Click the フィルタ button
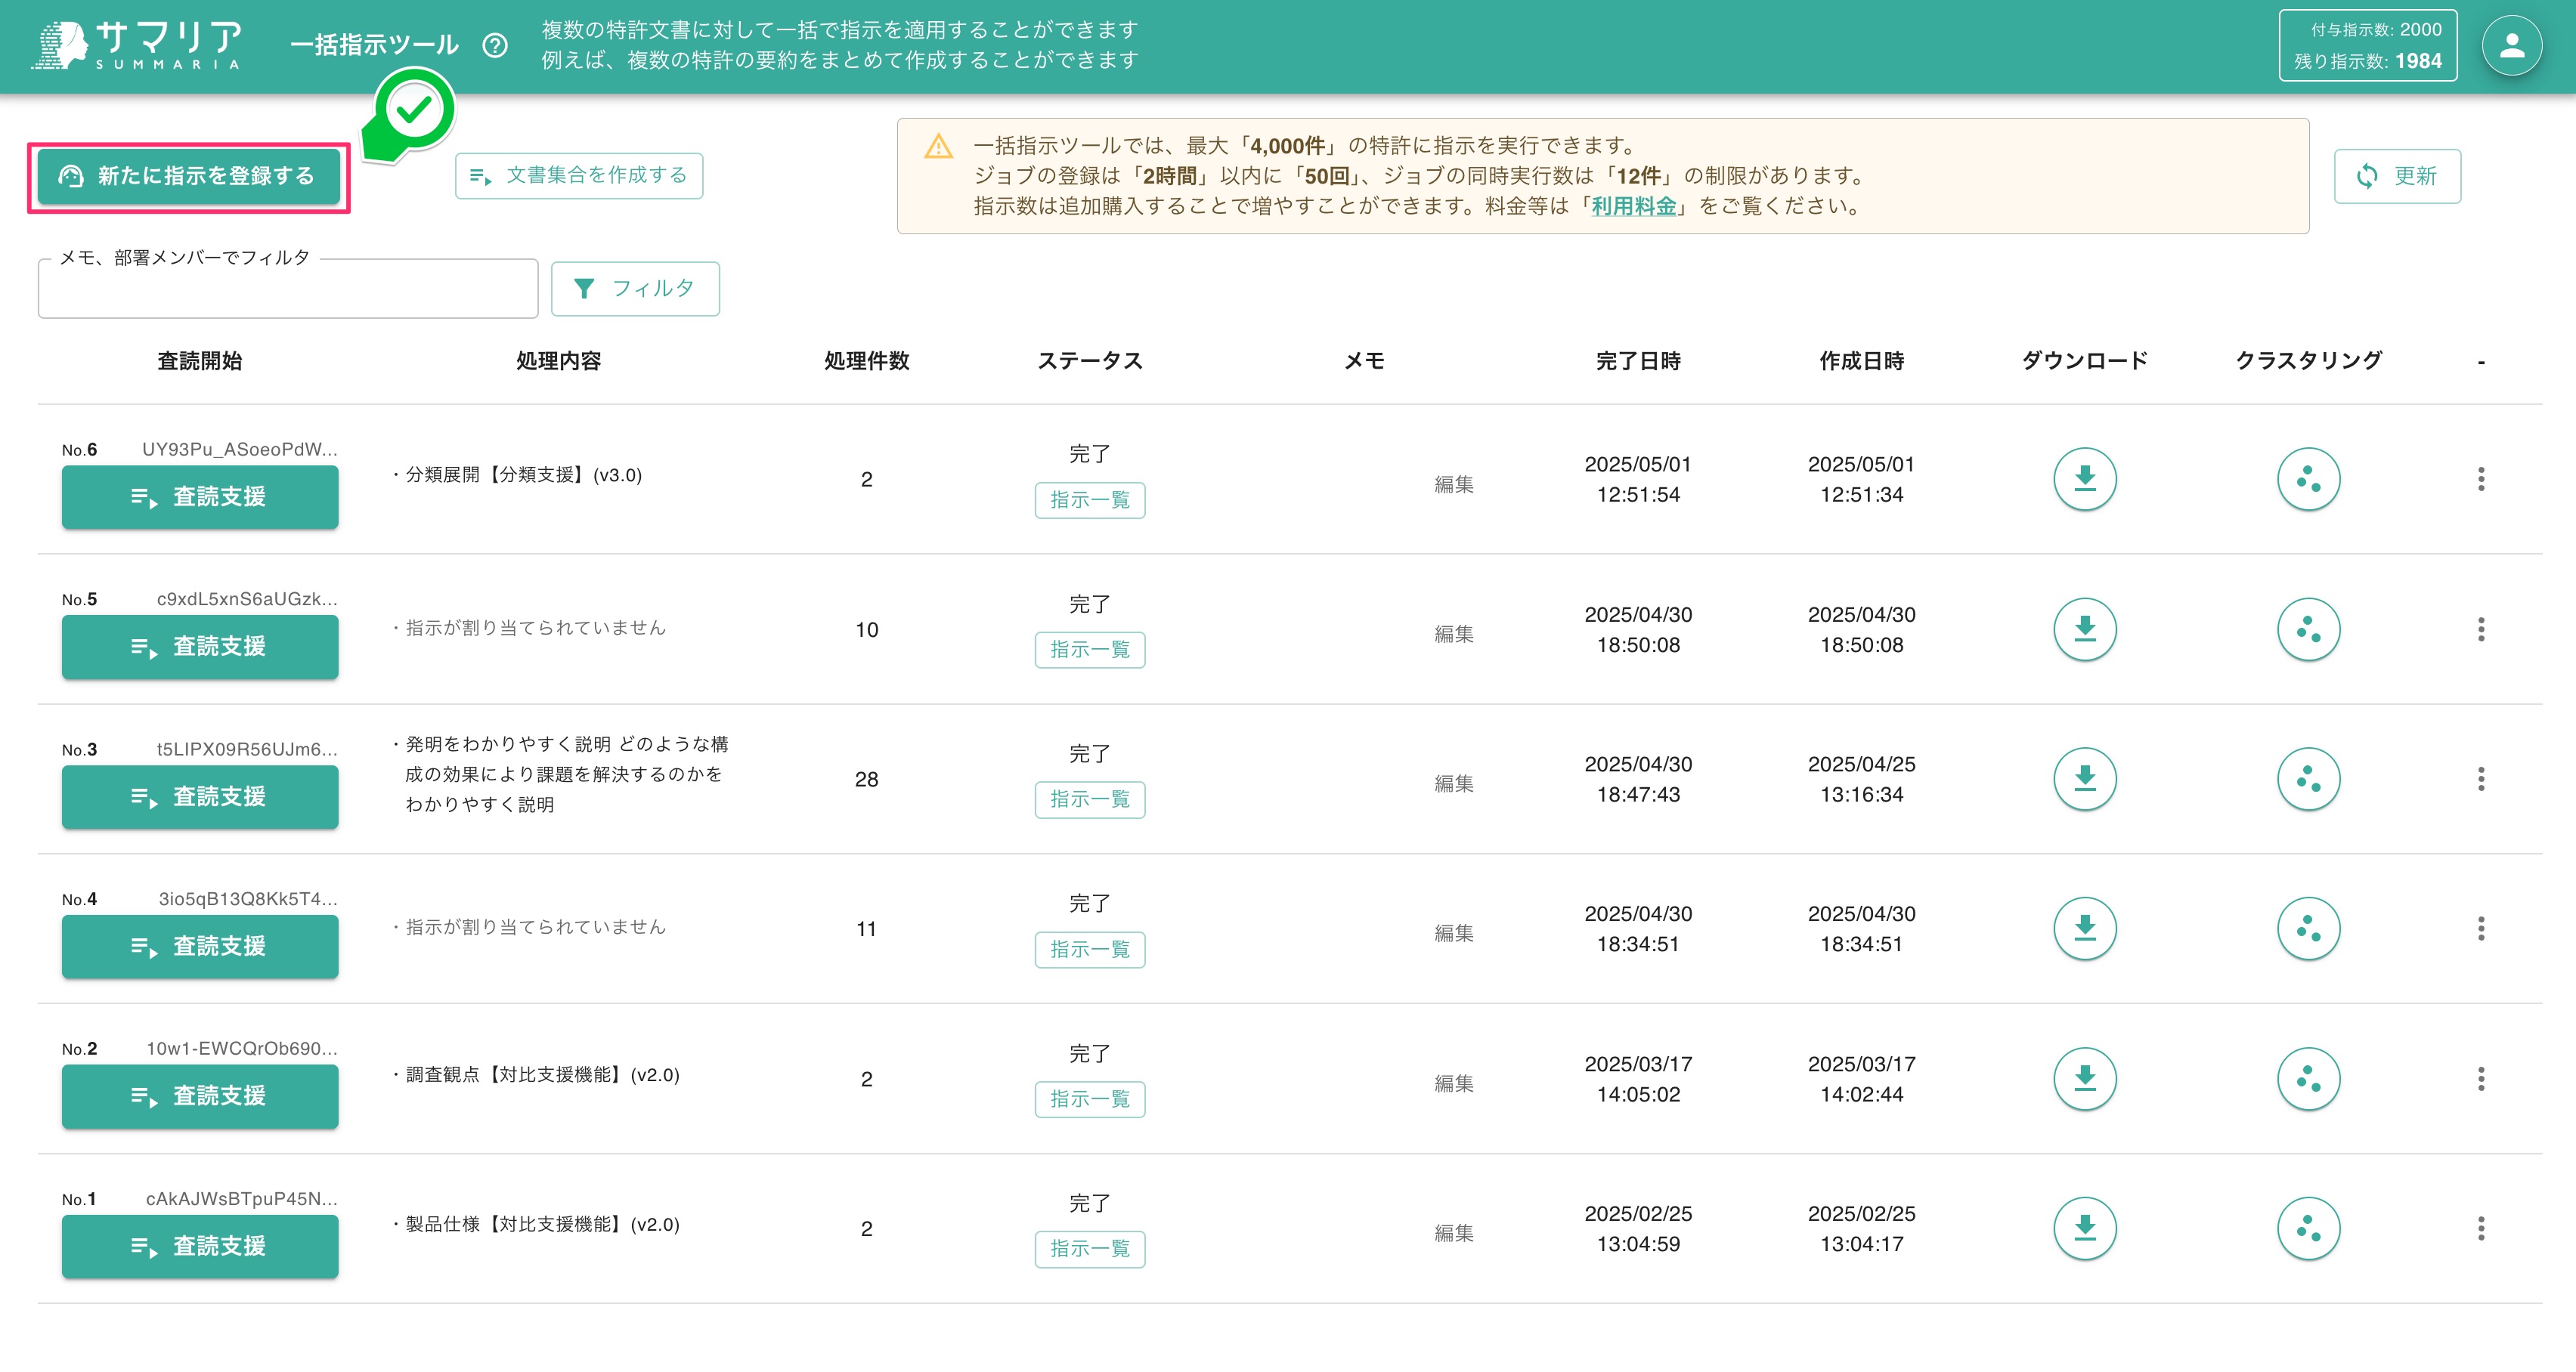The height and width of the screenshot is (1372, 2576). click(x=635, y=289)
